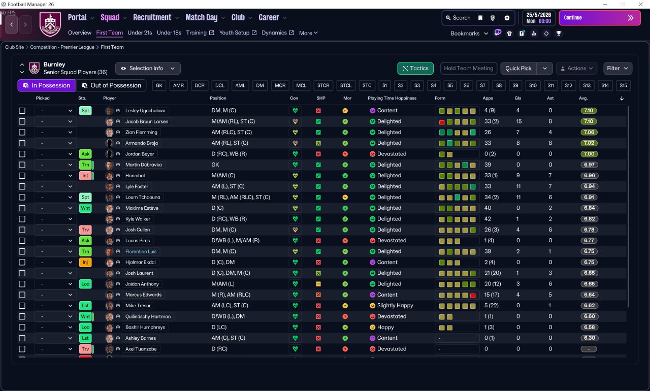Image resolution: width=650 pixels, height=391 pixels.
Task: Click the date and time display 25/5/2026
Action: point(539,18)
